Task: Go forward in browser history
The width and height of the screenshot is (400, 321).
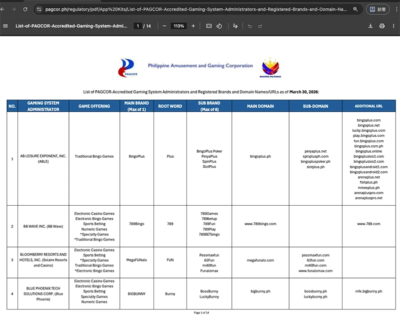Action: pyautogui.click(x=14, y=9)
